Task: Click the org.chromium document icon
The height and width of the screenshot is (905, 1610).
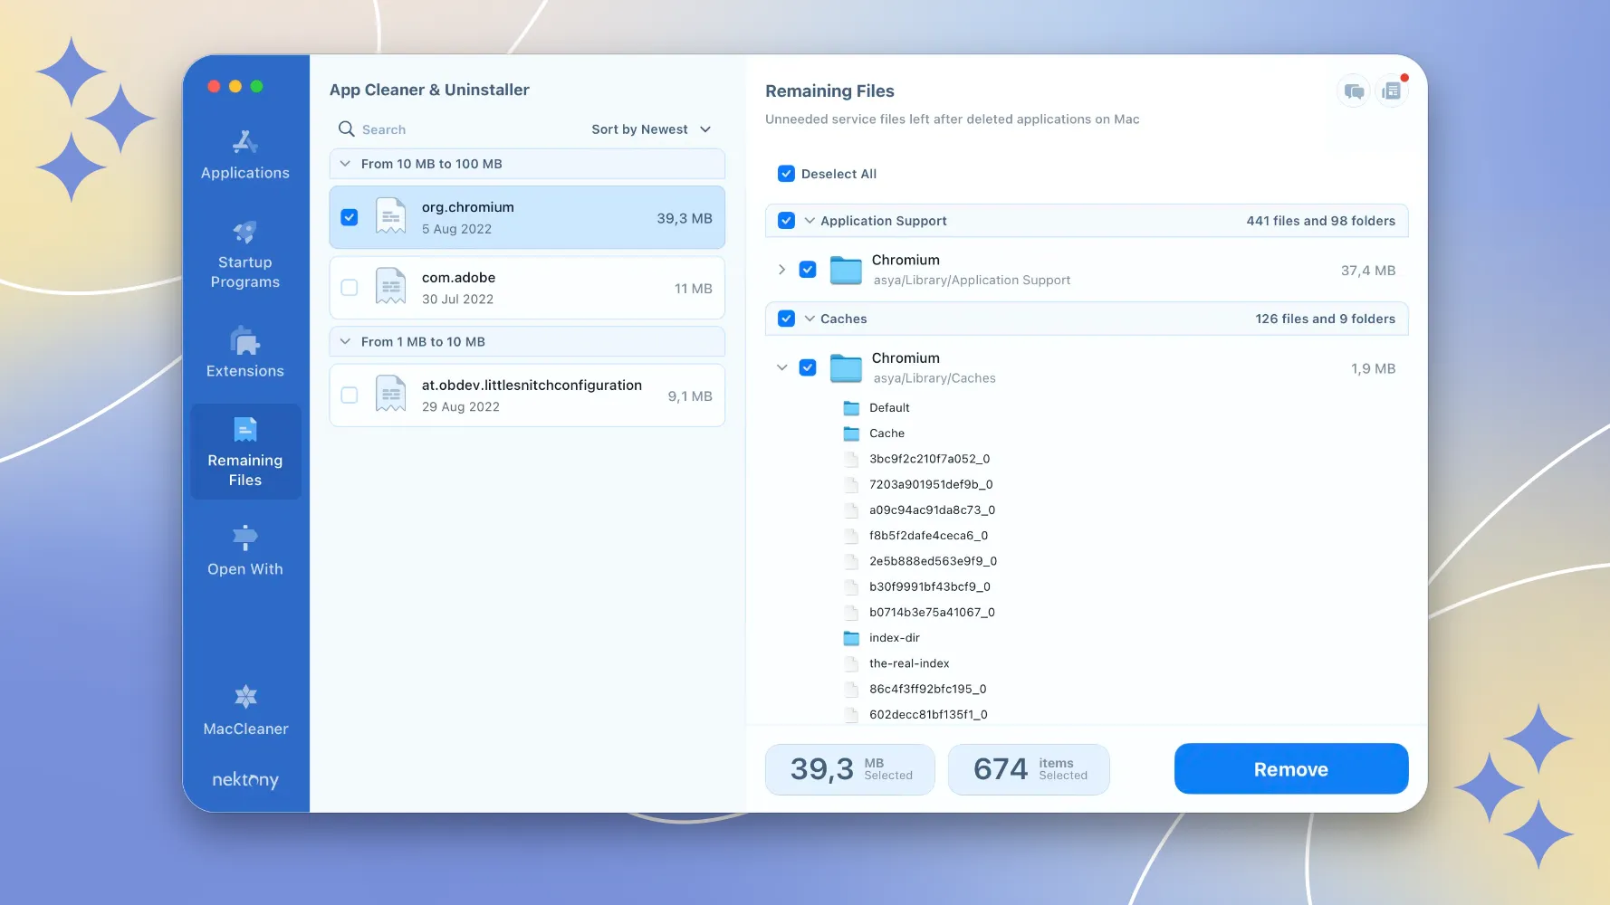Action: point(390,217)
